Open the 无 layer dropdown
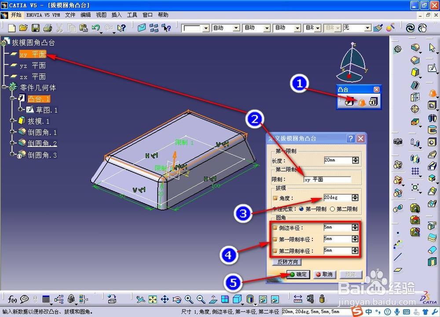Image resolution: width=440 pixels, height=317 pixels. click(x=368, y=28)
